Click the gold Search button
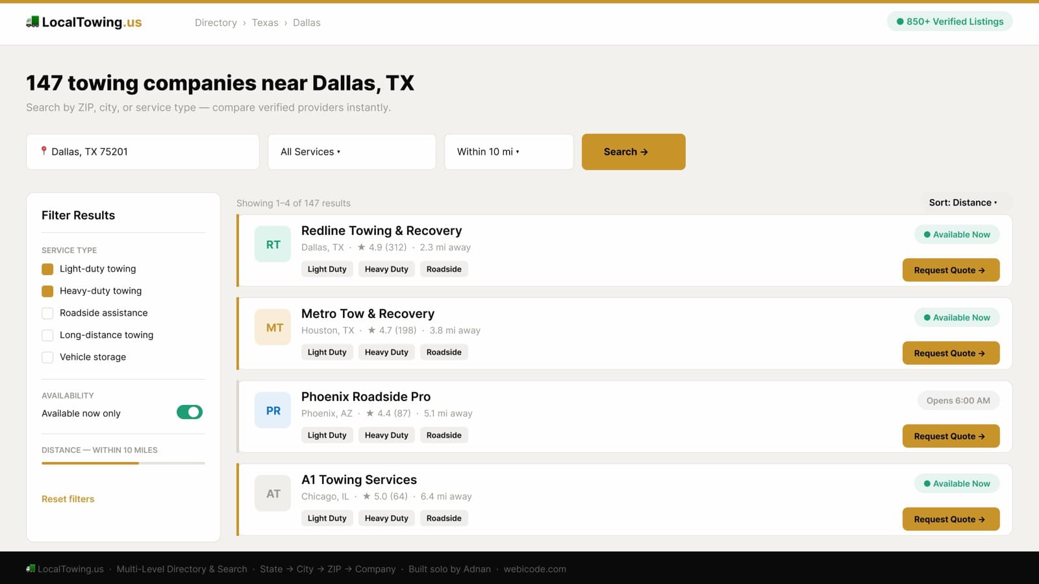Screen dimensions: 1039x584 [633, 152]
